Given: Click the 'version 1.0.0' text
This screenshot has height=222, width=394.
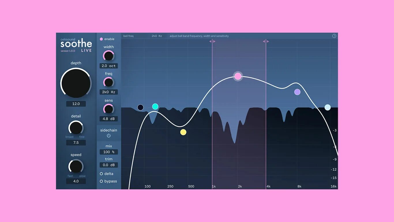Looking at the screenshot, I should (x=68, y=51).
